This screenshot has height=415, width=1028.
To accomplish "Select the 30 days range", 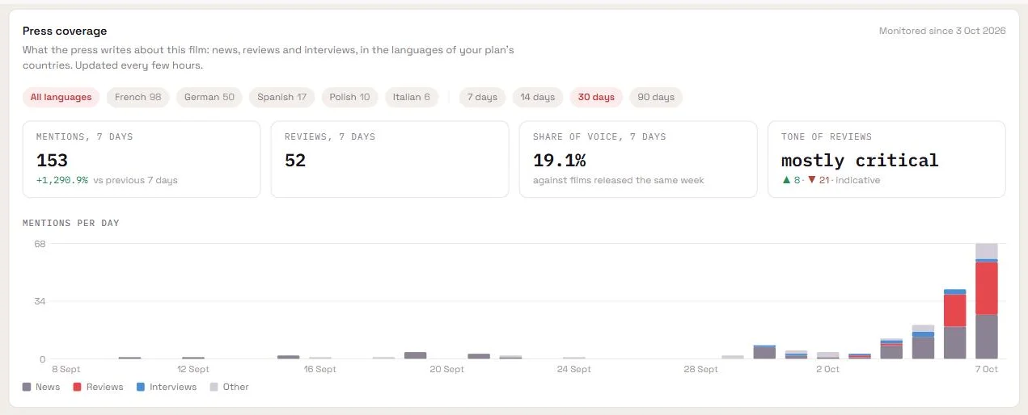I will [x=596, y=97].
